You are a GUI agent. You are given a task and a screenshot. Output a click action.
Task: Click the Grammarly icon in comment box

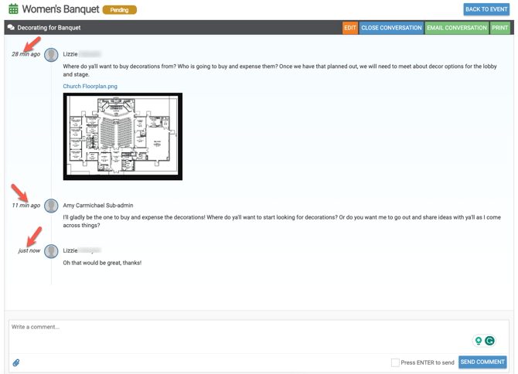pos(489,341)
